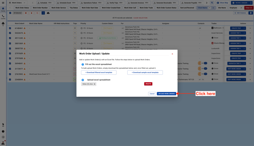Click the circle settings icon above profile
Viewport: 254px width, 146px height.
tap(3, 137)
